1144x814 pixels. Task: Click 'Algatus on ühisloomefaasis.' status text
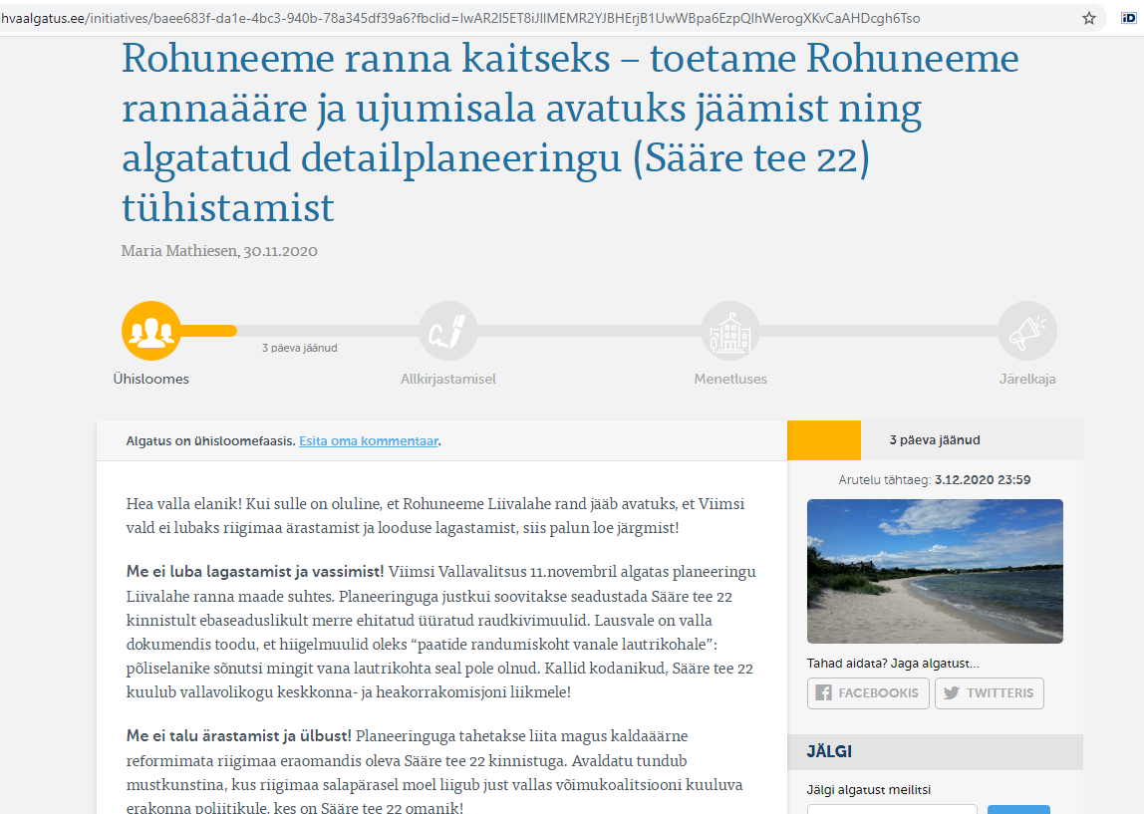211,441
